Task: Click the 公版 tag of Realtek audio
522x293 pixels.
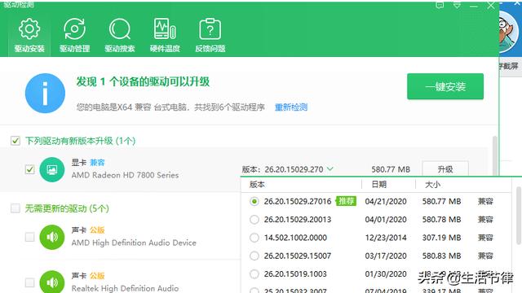Action: 97,276
